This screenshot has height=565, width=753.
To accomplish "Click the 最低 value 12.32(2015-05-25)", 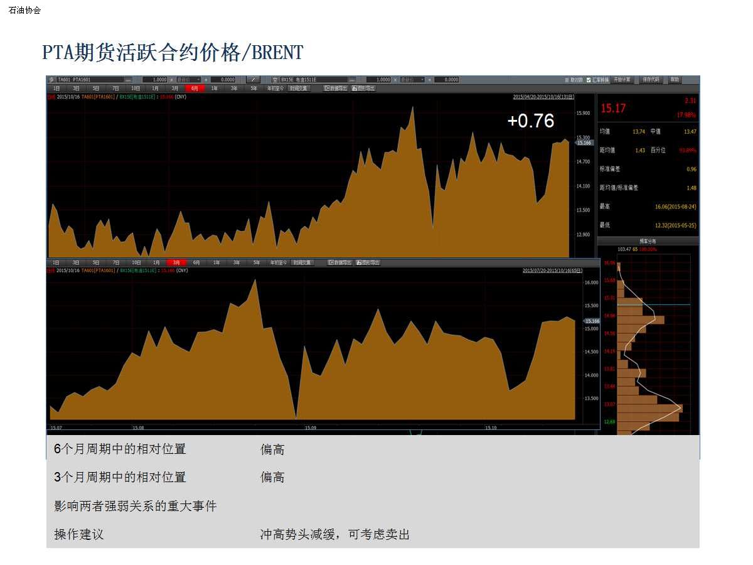I will point(676,225).
